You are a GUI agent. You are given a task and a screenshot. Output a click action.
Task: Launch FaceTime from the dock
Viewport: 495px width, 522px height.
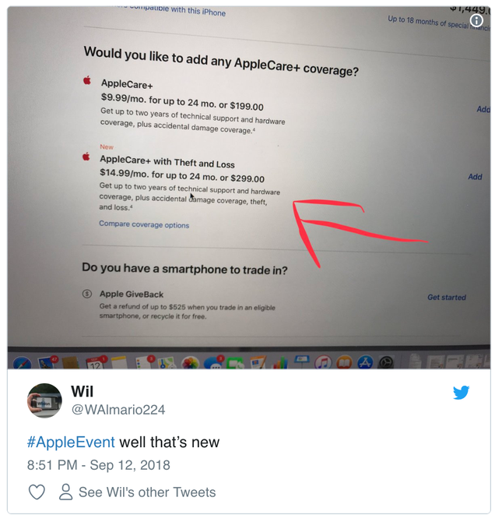click(235, 363)
